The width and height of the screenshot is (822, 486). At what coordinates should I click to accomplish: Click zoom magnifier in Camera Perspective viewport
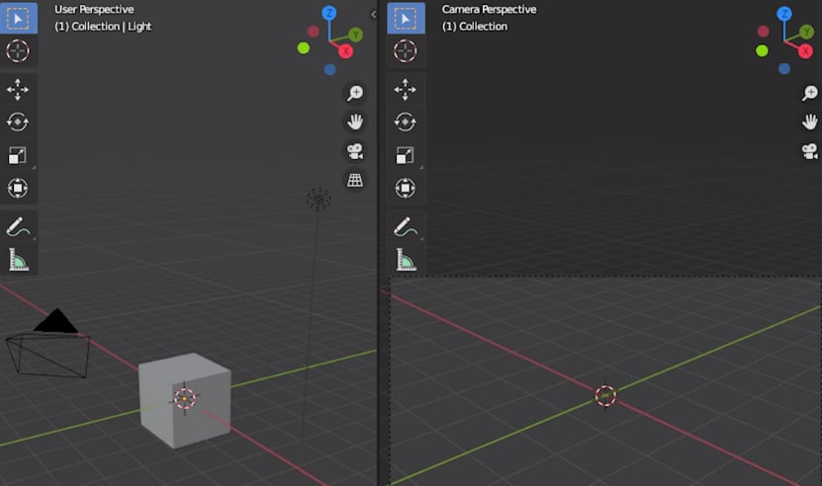pyautogui.click(x=810, y=93)
